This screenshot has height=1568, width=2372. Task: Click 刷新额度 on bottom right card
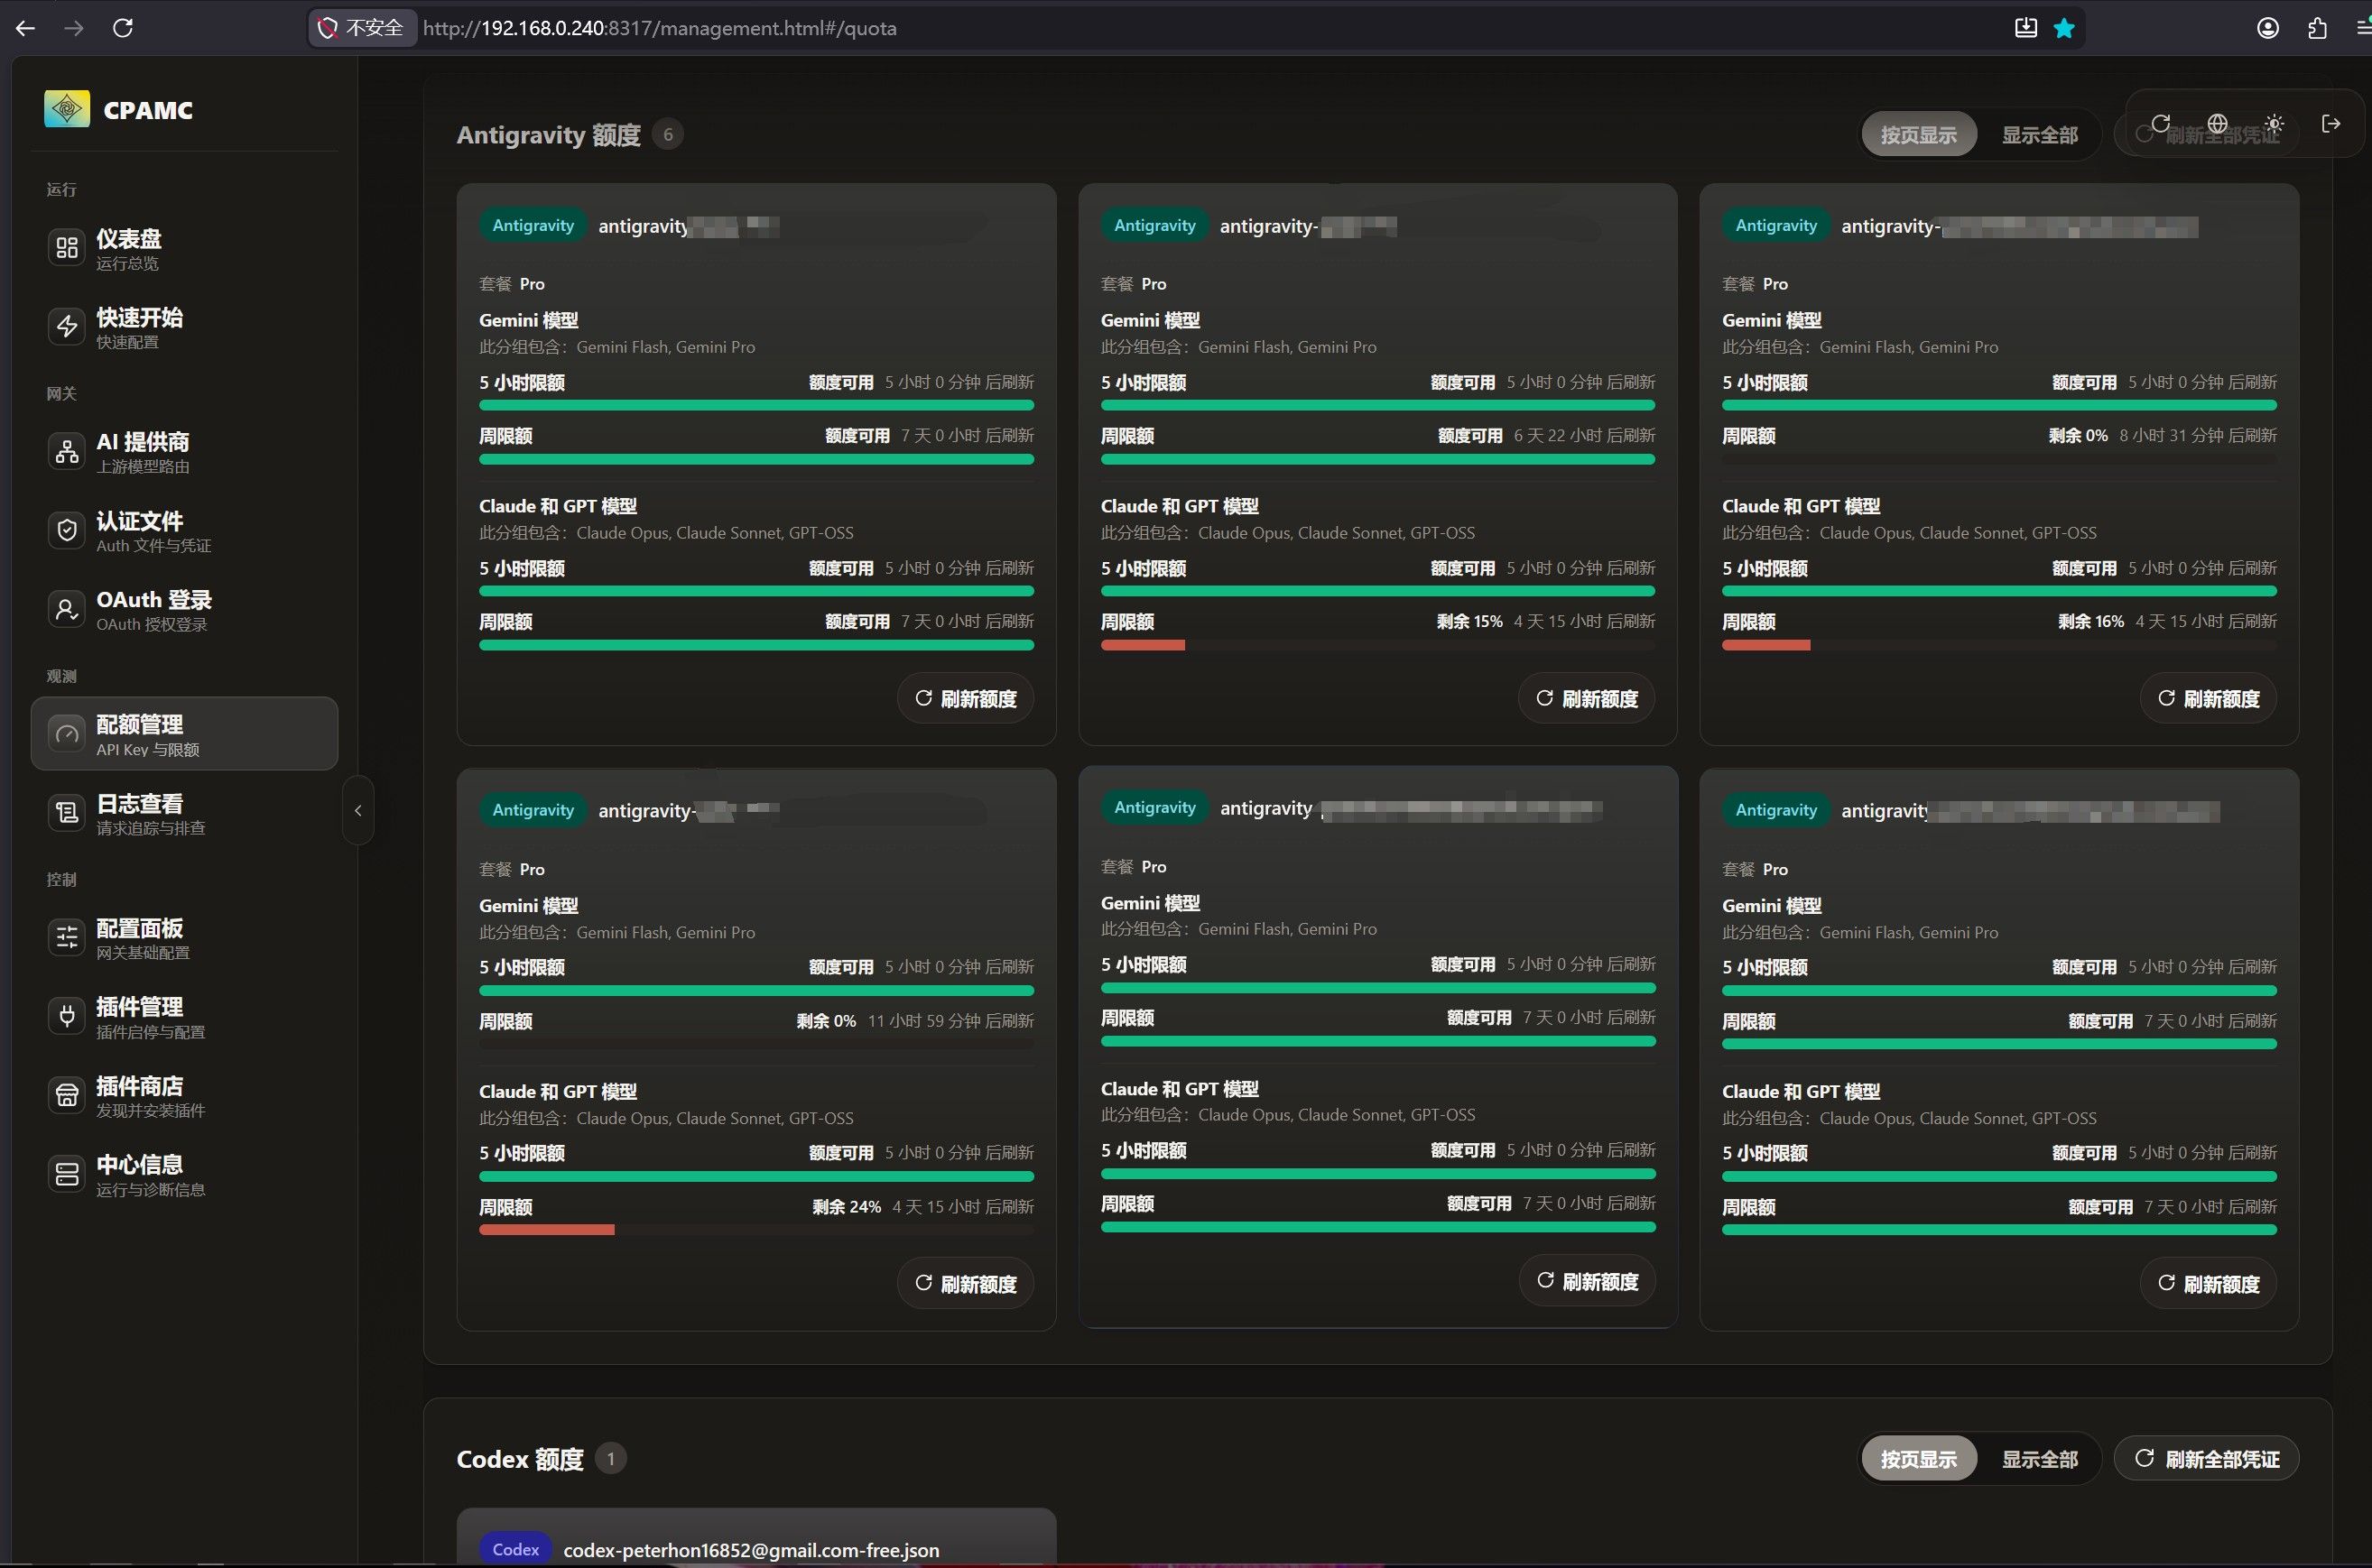[2208, 1283]
